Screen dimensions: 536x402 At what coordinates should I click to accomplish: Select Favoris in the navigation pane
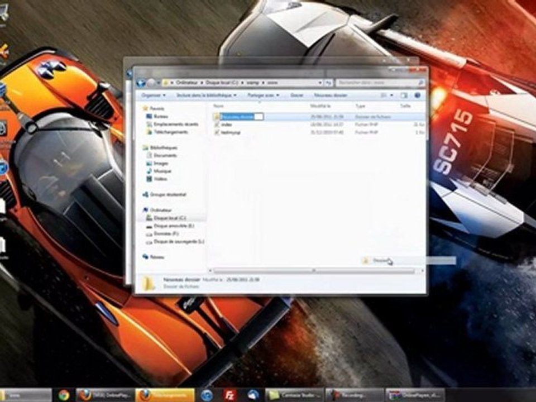(x=157, y=108)
